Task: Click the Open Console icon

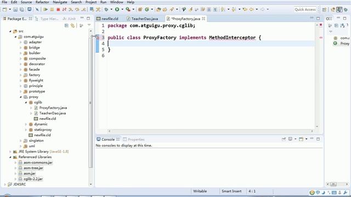Action: pyautogui.click(x=301, y=139)
